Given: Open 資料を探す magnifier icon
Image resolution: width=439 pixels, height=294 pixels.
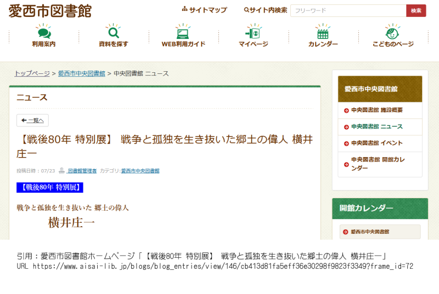Looking at the screenshot, I should coord(114,33).
